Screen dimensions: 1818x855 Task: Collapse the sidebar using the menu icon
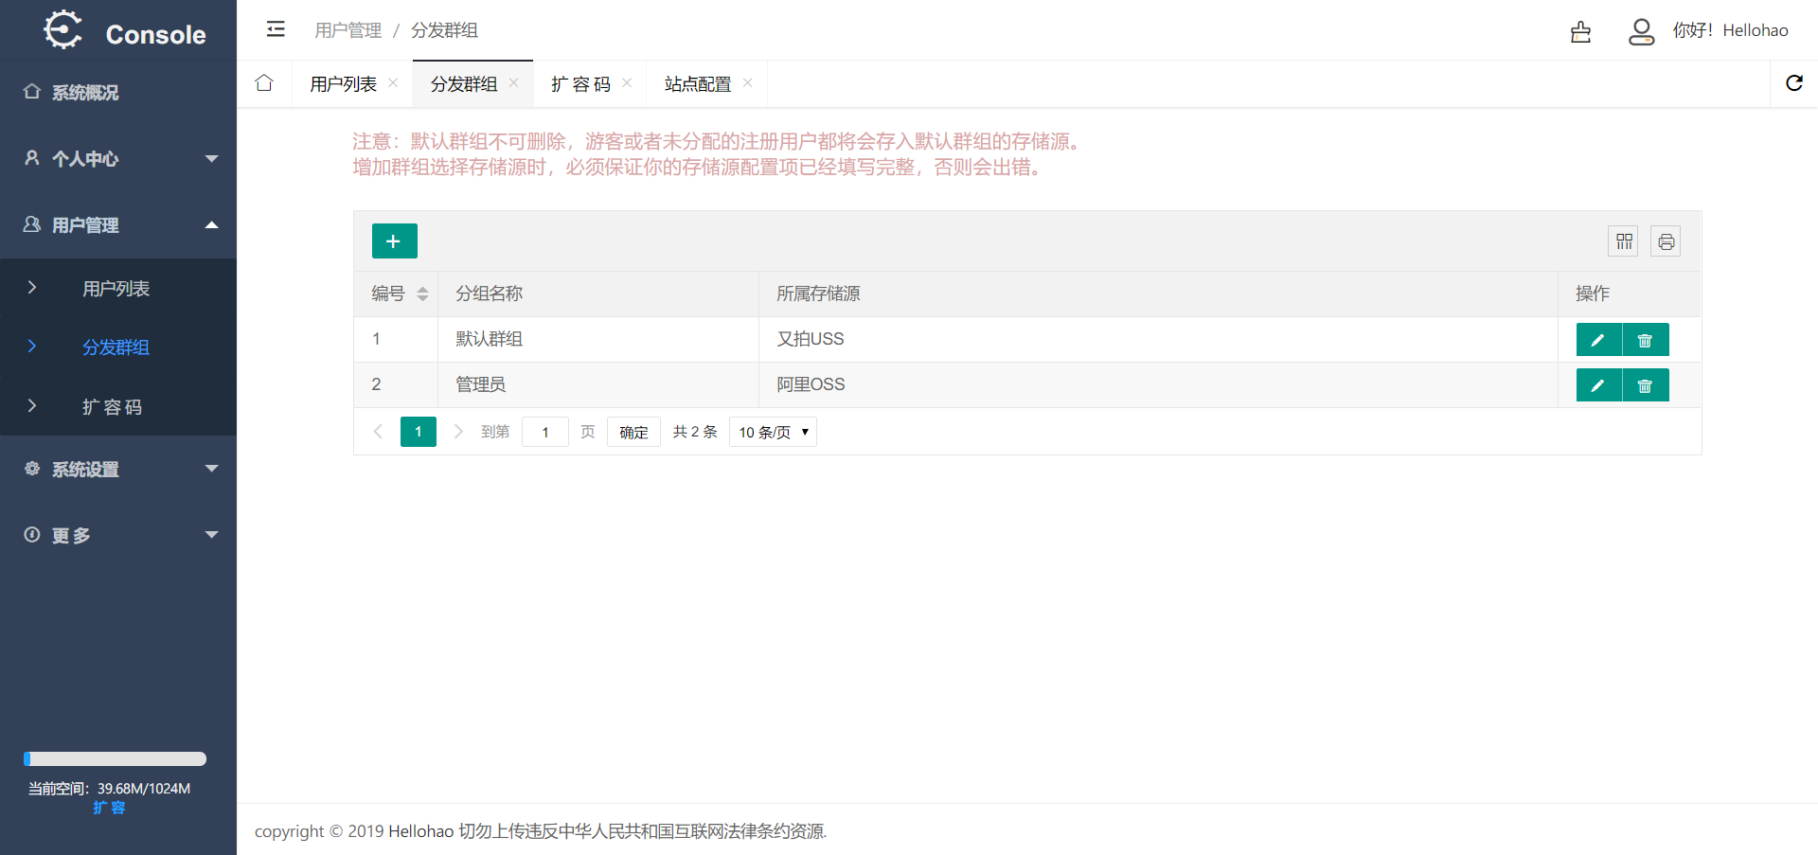[276, 29]
